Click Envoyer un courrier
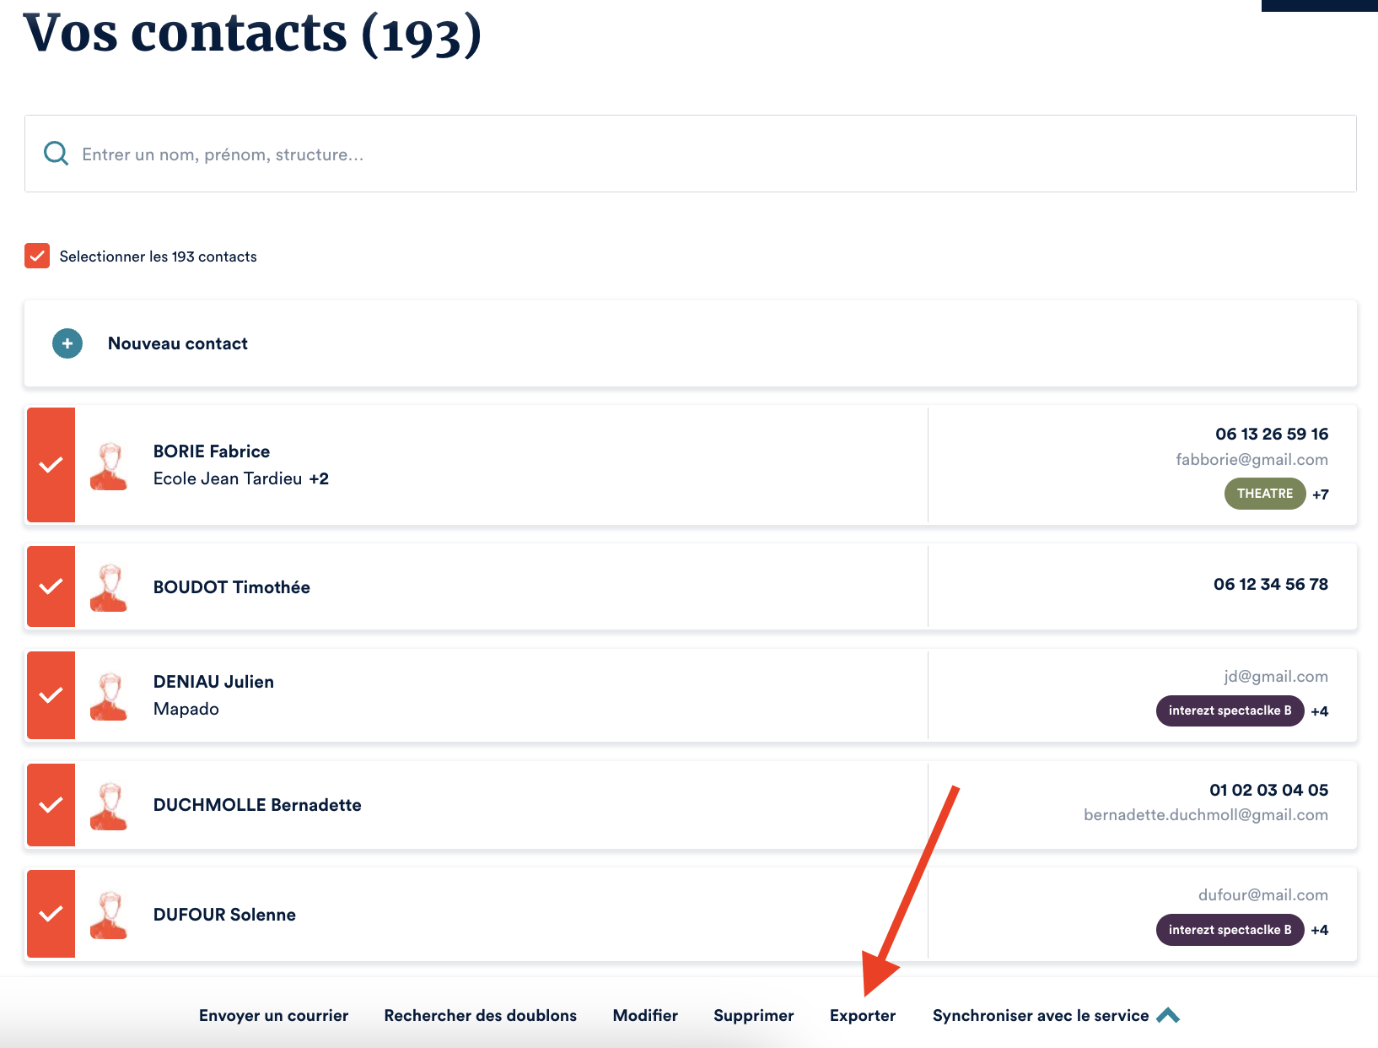The height and width of the screenshot is (1048, 1378). 273,1015
